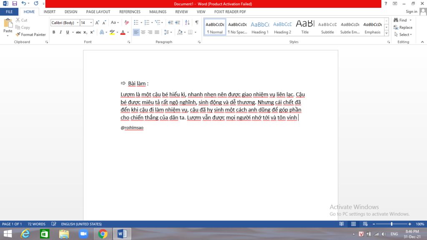
Task: Redo the last action
Action: pyautogui.click(x=36, y=3)
